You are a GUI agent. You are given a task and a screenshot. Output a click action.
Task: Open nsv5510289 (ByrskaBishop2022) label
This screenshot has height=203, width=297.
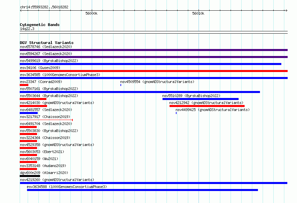(191, 96)
